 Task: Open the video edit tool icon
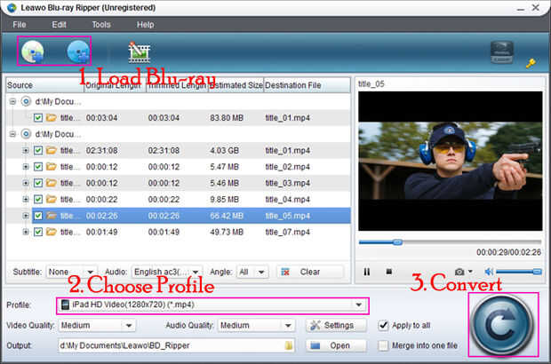(140, 52)
